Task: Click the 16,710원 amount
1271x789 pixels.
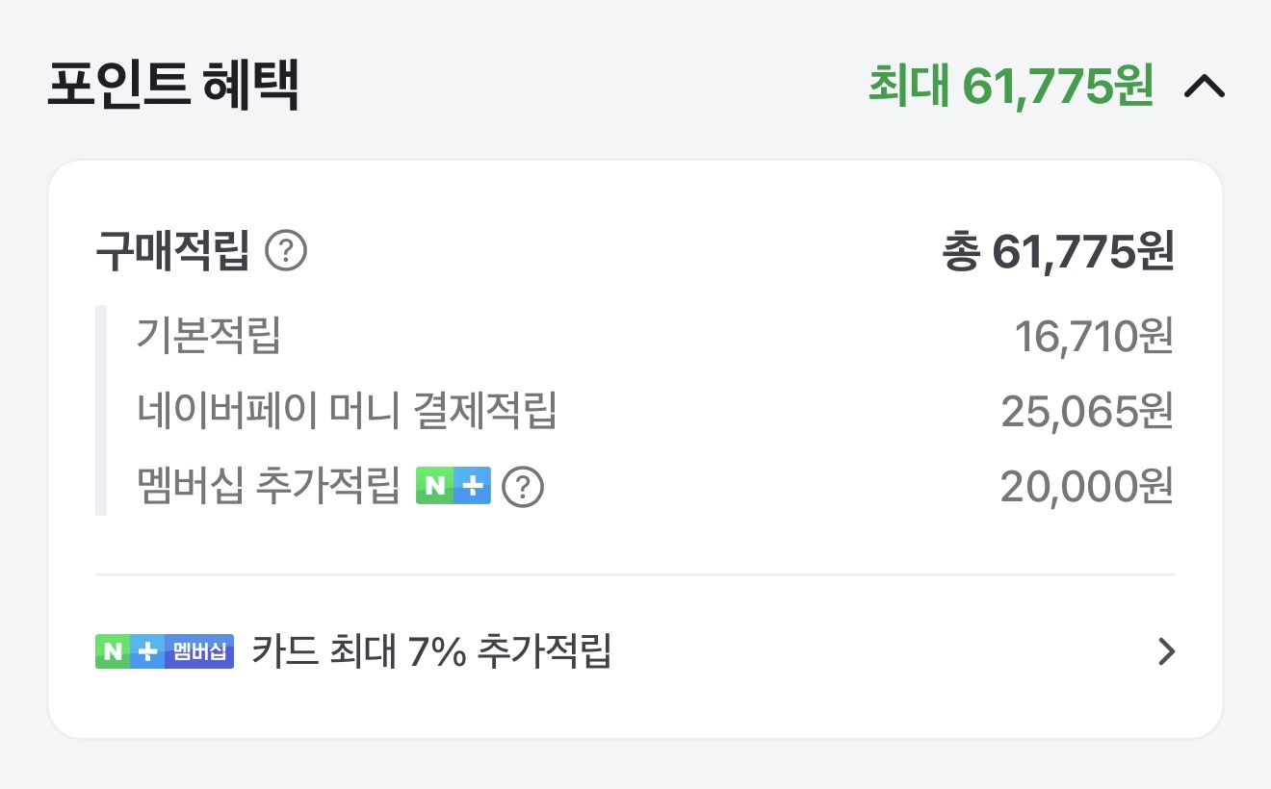Action: 1094,336
